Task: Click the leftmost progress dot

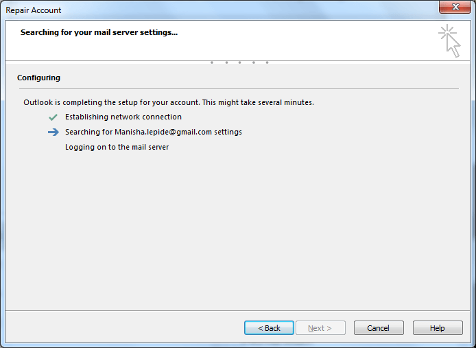Action: point(212,62)
